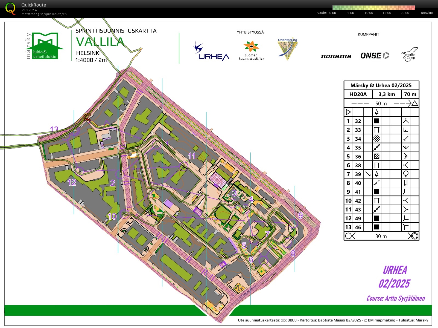Image resolution: width=438 pixels, height=328 pixels.
Task: Click the start triangle symbol in control descriptions
Action: [348, 112]
